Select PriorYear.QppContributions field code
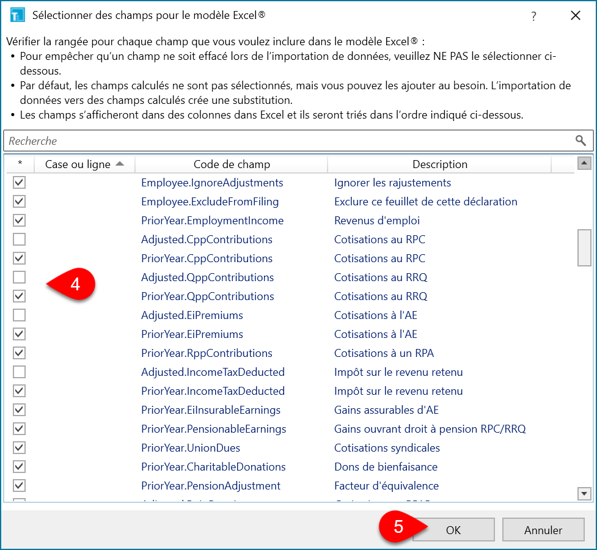The height and width of the screenshot is (550, 597). 208,296
